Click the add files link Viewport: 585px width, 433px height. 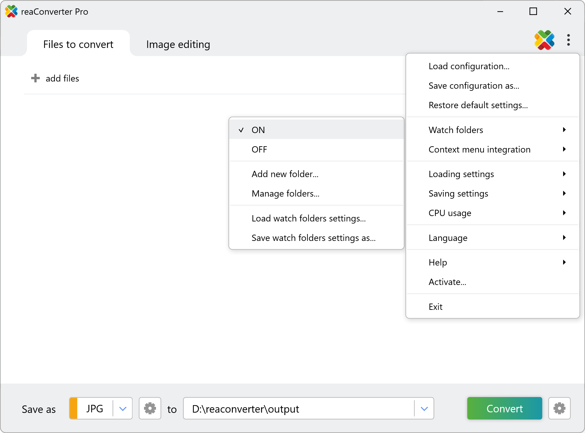[x=62, y=79]
